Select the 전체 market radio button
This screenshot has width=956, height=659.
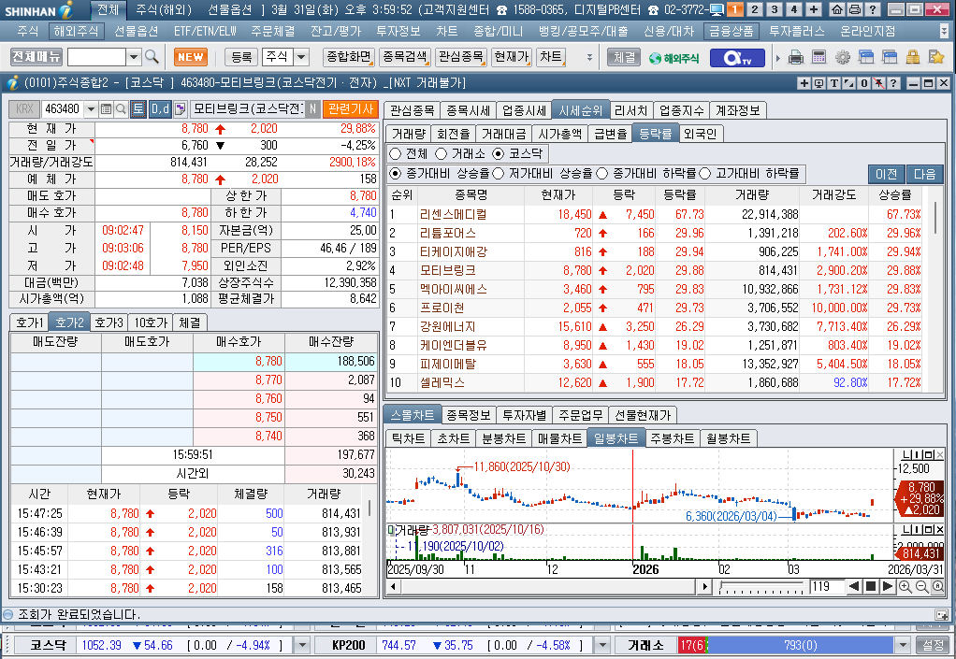396,153
